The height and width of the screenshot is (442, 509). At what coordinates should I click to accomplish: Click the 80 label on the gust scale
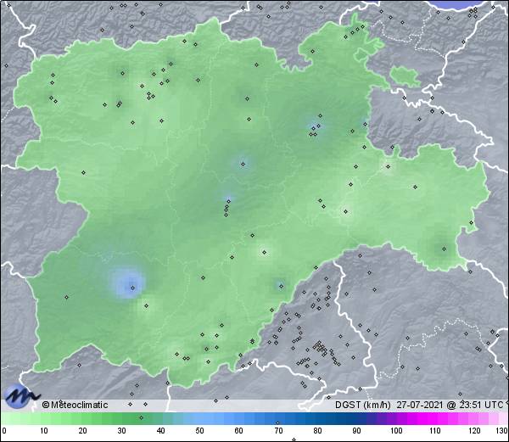coord(317,431)
